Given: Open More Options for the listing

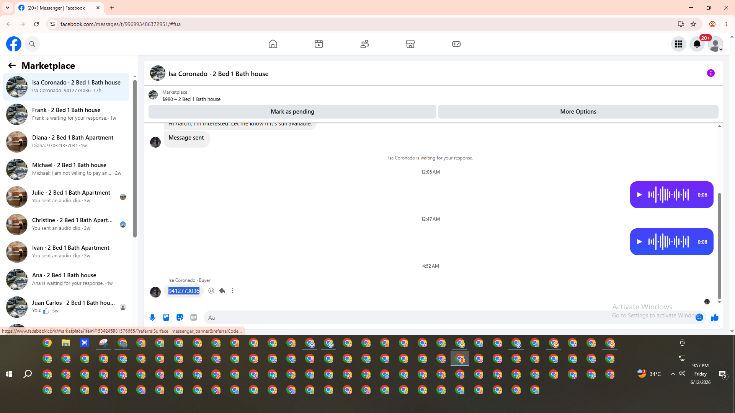Looking at the screenshot, I should 578,112.
